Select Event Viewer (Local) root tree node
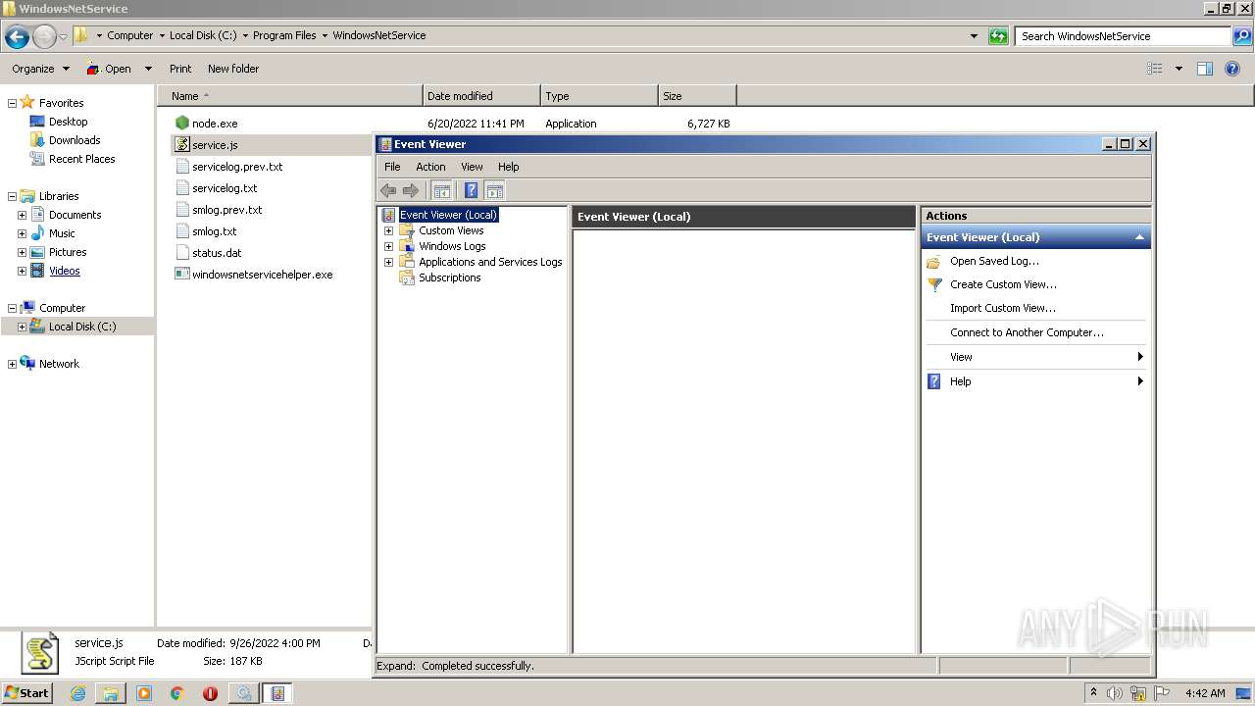Screen dimensions: 1255x706 [448, 215]
